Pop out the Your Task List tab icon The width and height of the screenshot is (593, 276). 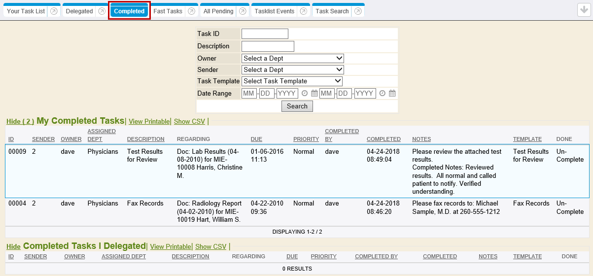point(54,11)
